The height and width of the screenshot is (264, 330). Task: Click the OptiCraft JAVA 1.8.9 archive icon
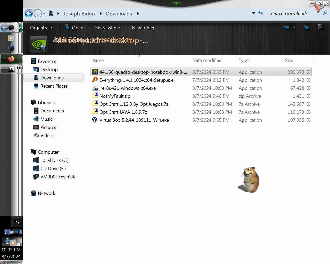(95, 112)
